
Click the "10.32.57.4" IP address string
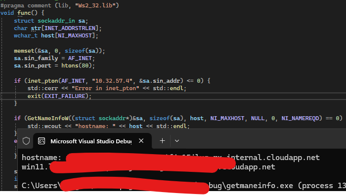112,81
